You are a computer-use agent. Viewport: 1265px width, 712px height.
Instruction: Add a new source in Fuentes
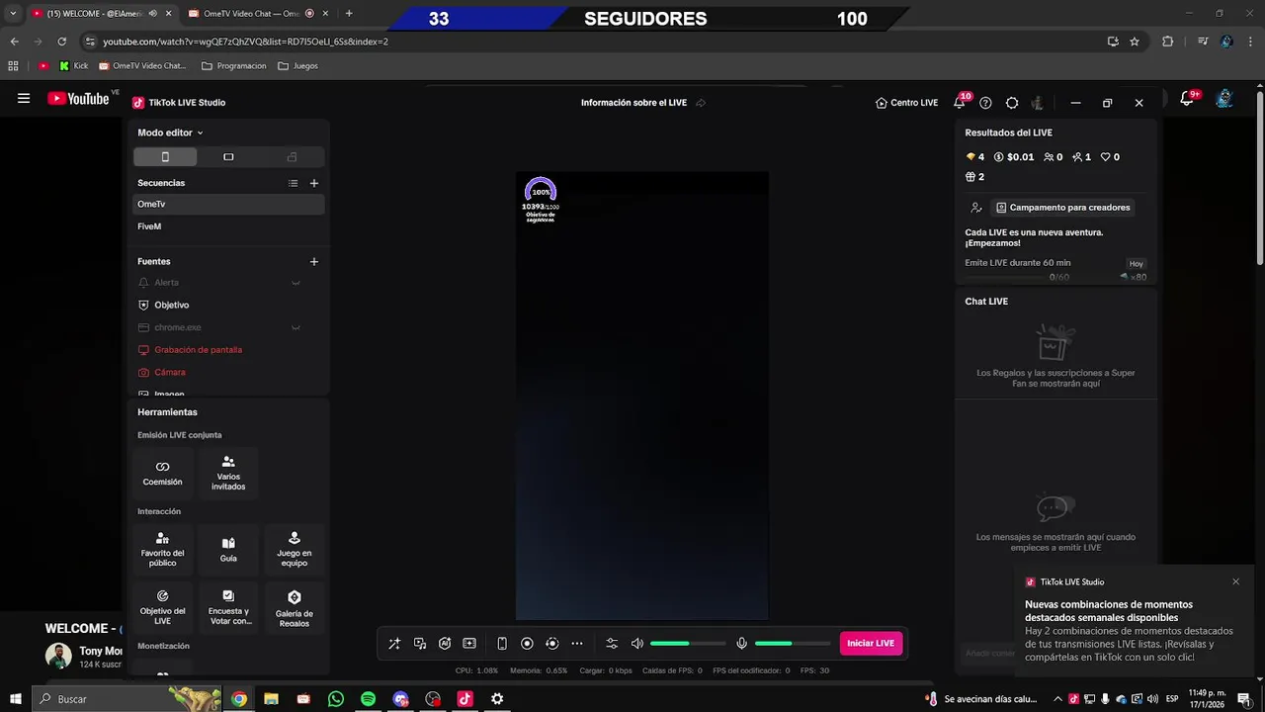click(x=314, y=262)
